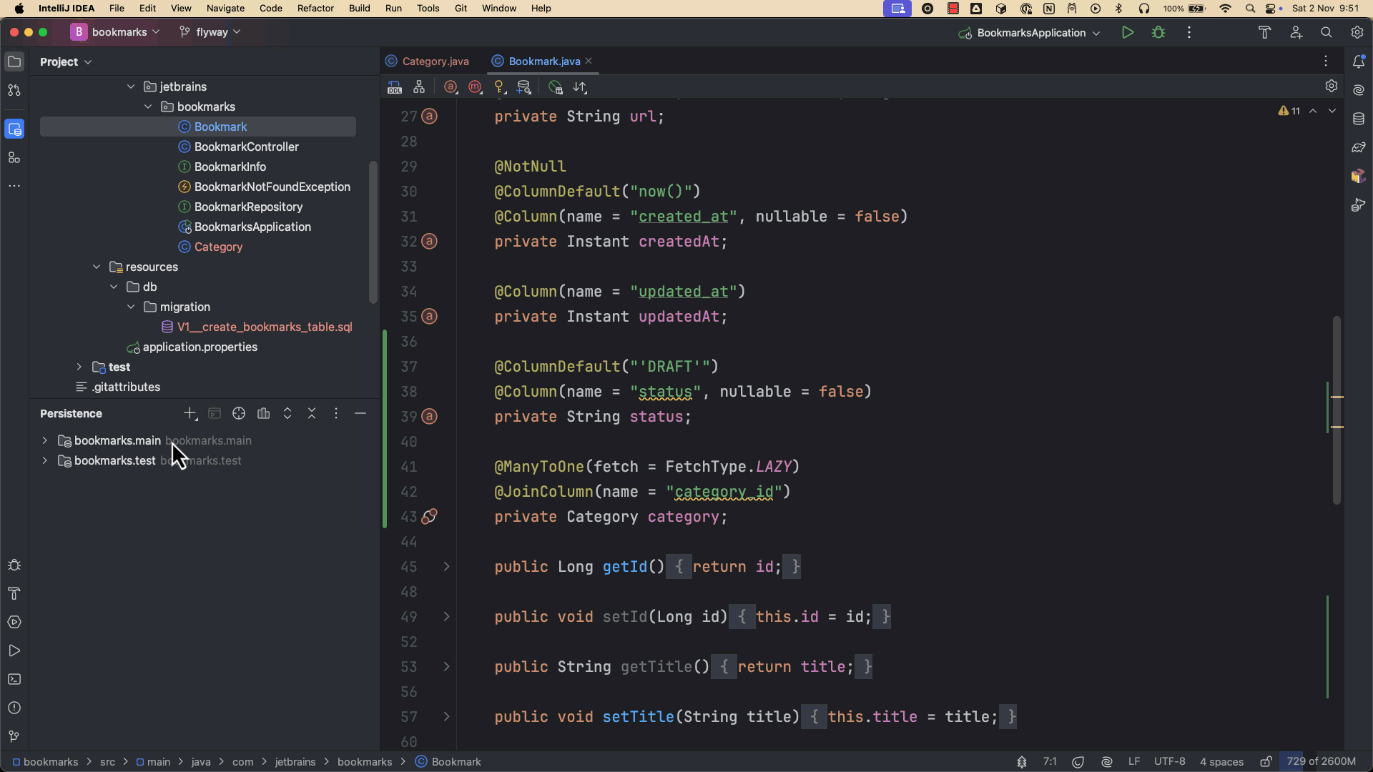Click the 4 spaces indent setting

(x=1221, y=761)
